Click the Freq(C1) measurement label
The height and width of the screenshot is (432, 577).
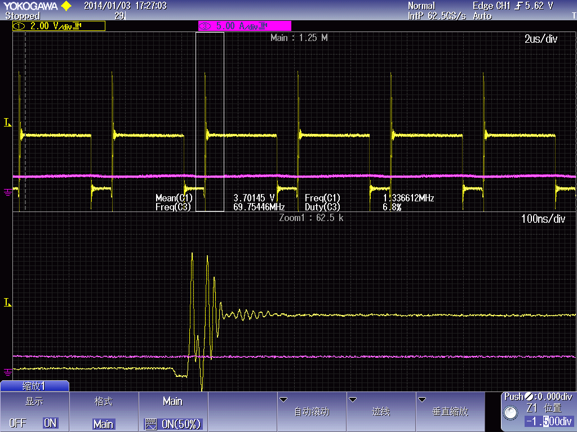[322, 198]
